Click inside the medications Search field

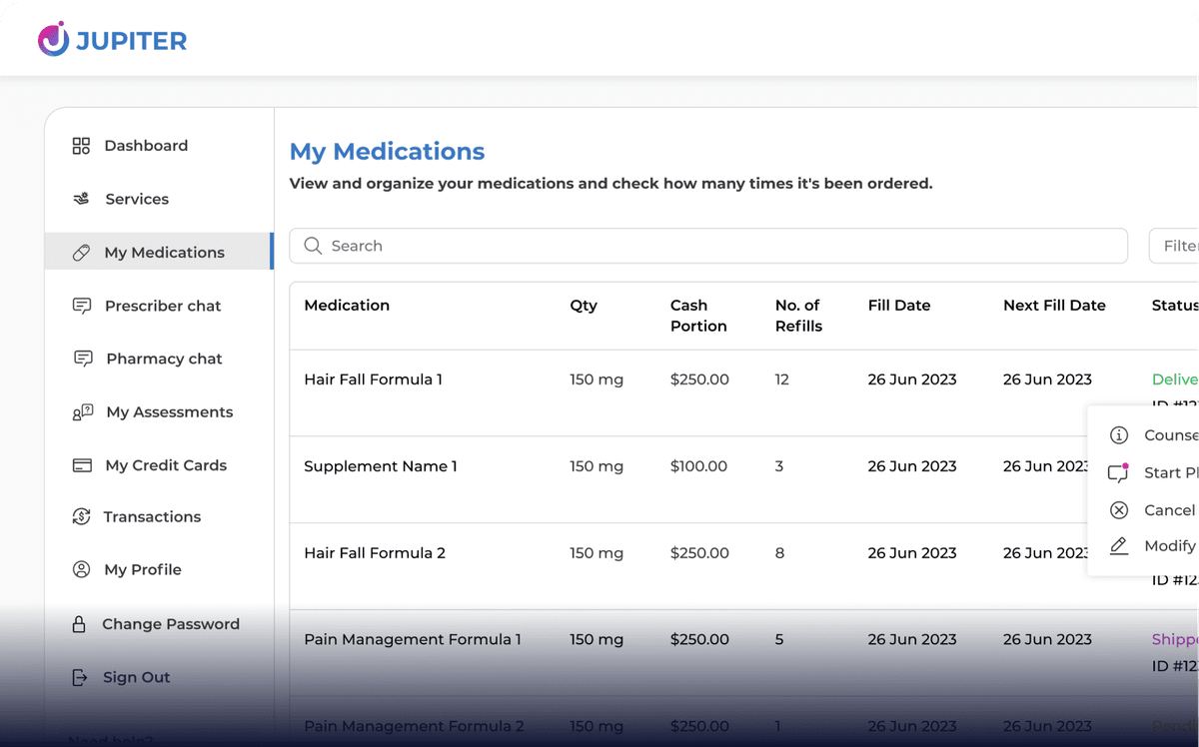(x=707, y=246)
